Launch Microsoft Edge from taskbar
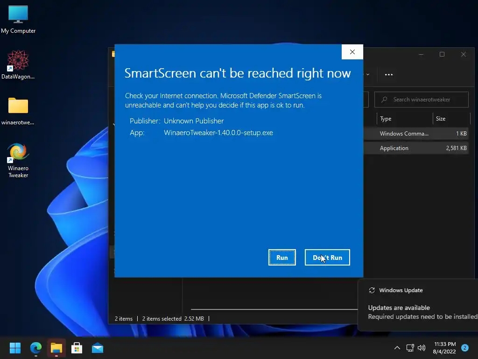Image resolution: width=478 pixels, height=359 pixels. pos(35,348)
